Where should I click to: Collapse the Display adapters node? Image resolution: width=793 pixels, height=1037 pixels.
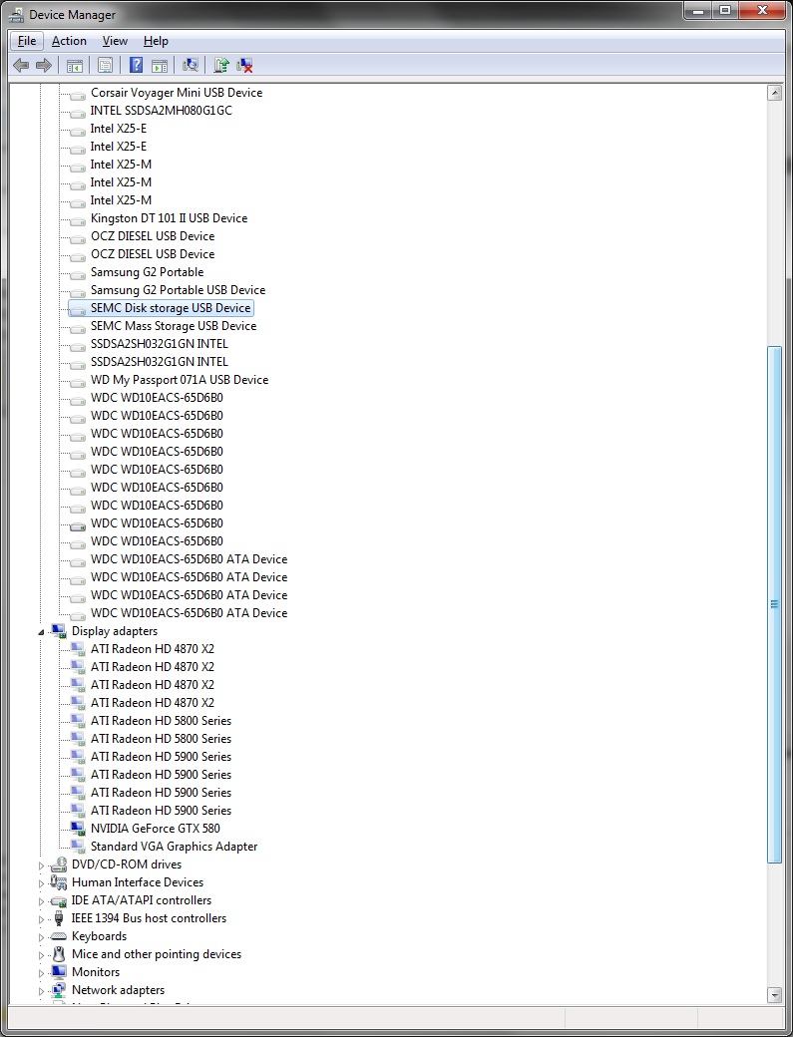[x=42, y=632]
